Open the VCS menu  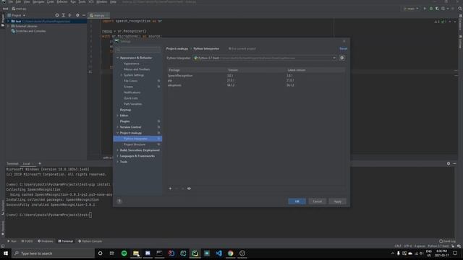point(91,1)
